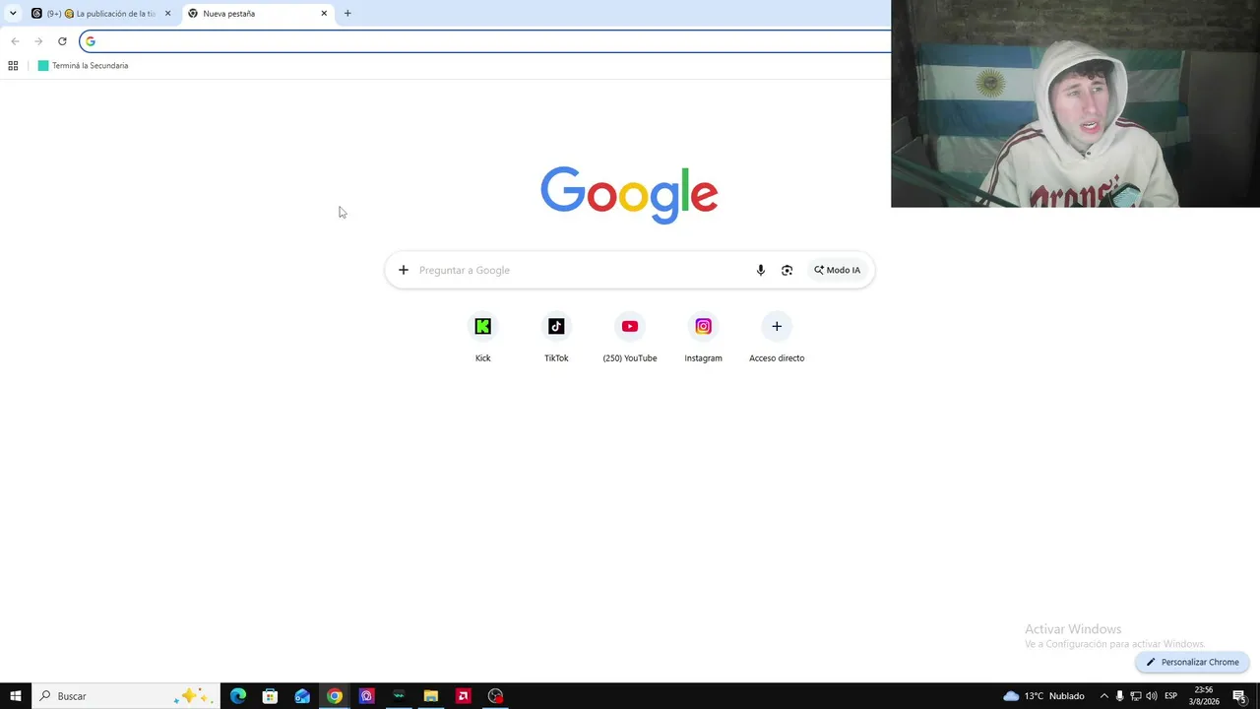The height and width of the screenshot is (709, 1260).
Task: Click the Personalizar Chrome button
Action: click(x=1192, y=662)
